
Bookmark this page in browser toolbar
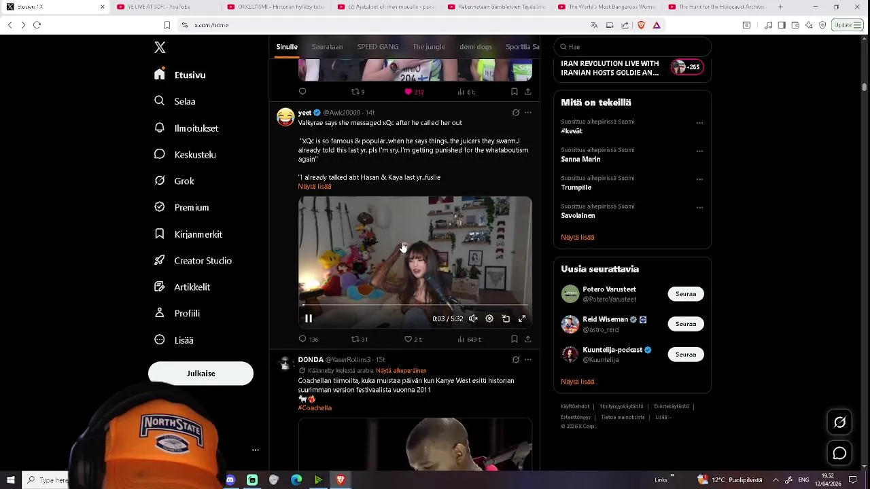(167, 25)
